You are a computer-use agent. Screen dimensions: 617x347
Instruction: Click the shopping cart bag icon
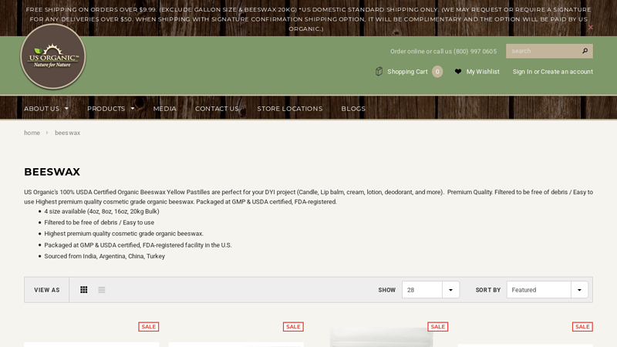379,72
